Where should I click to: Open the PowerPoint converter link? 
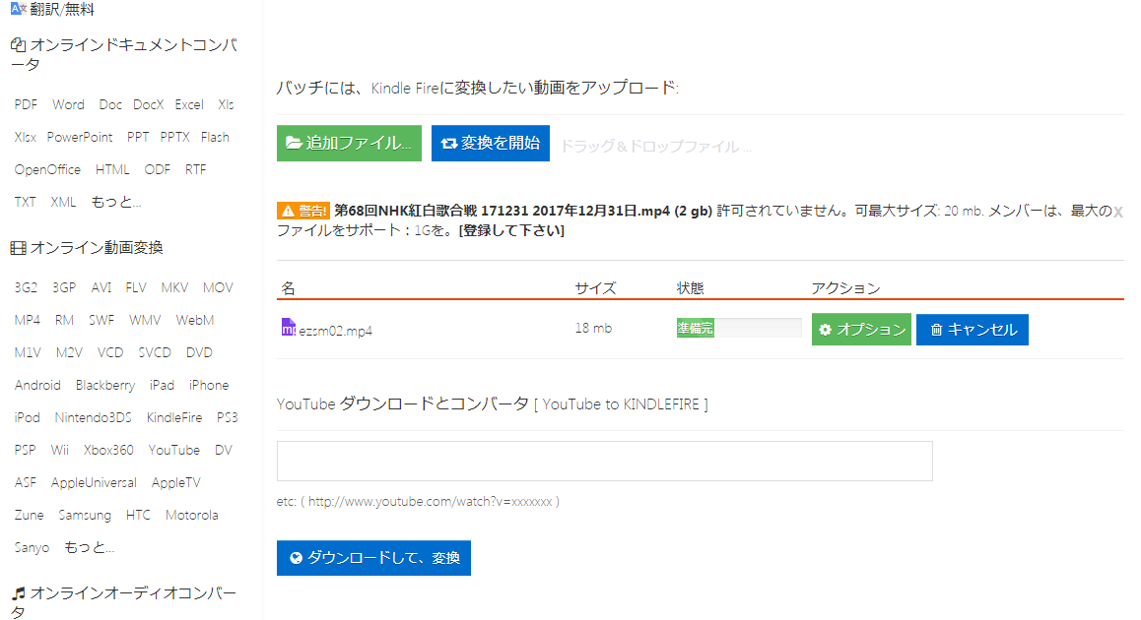point(80,137)
